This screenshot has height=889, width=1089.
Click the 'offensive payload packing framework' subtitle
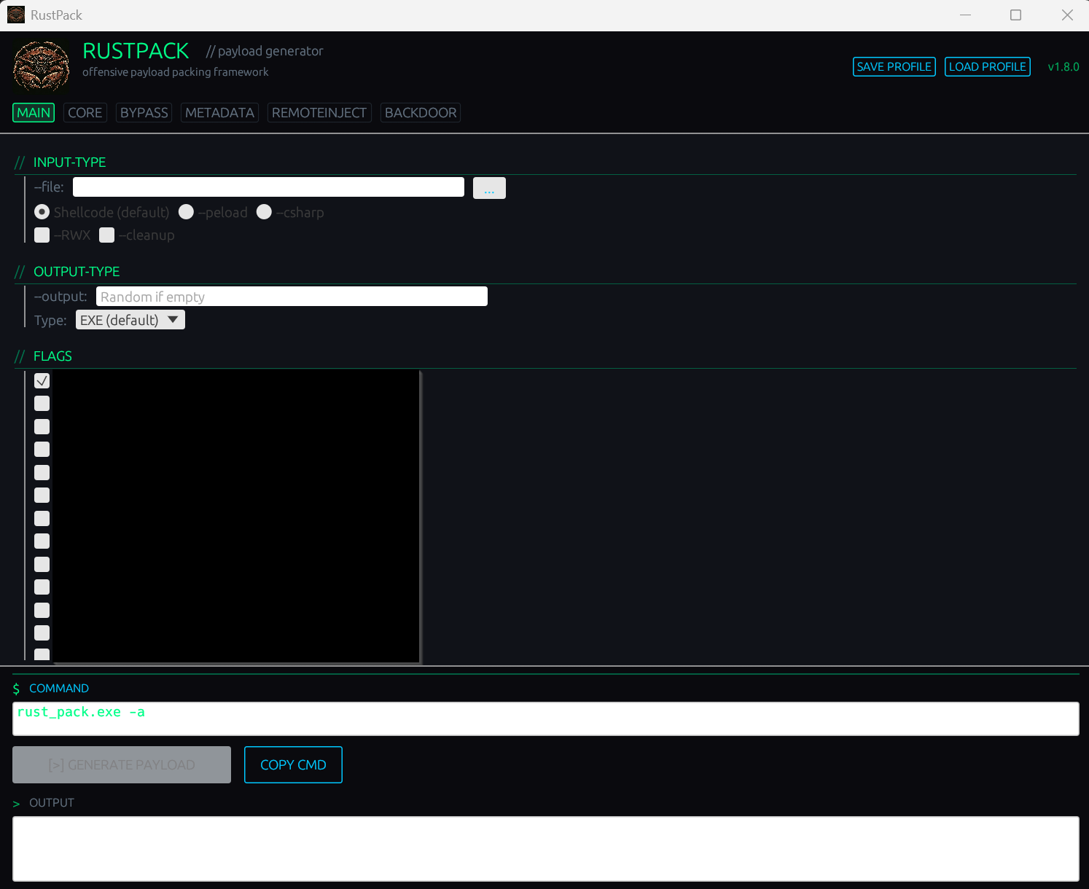coord(175,72)
